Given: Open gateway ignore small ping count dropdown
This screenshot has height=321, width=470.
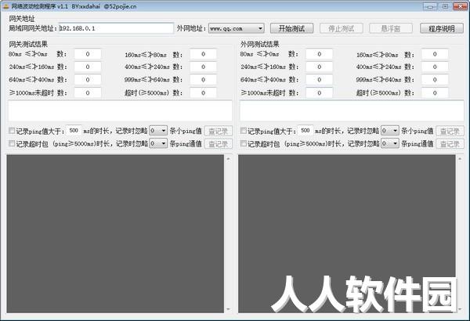Looking at the screenshot, I should tap(158, 131).
